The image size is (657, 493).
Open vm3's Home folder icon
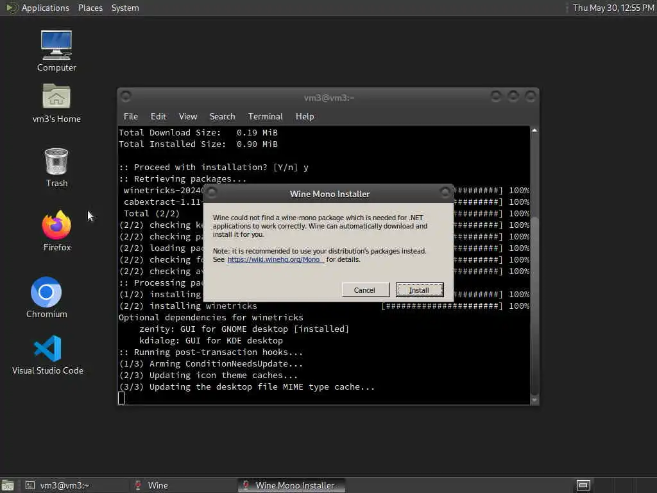pyautogui.click(x=56, y=103)
